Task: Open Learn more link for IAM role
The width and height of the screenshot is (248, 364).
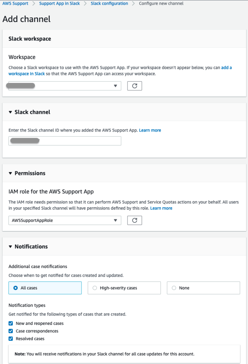Action: click(161, 208)
